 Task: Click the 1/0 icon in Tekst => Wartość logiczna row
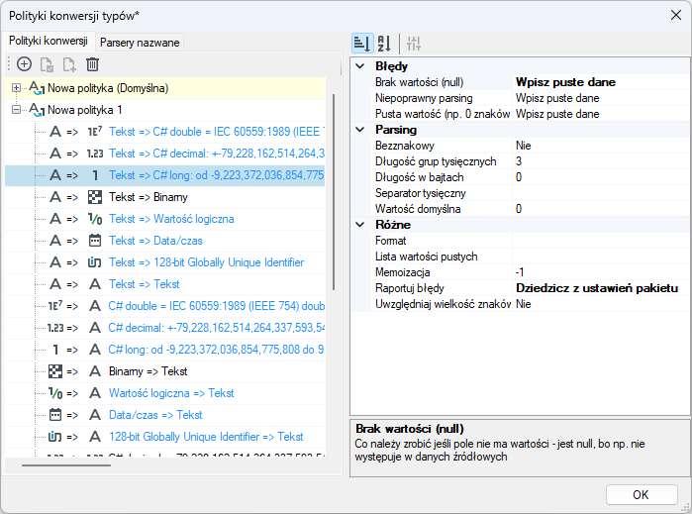point(95,219)
